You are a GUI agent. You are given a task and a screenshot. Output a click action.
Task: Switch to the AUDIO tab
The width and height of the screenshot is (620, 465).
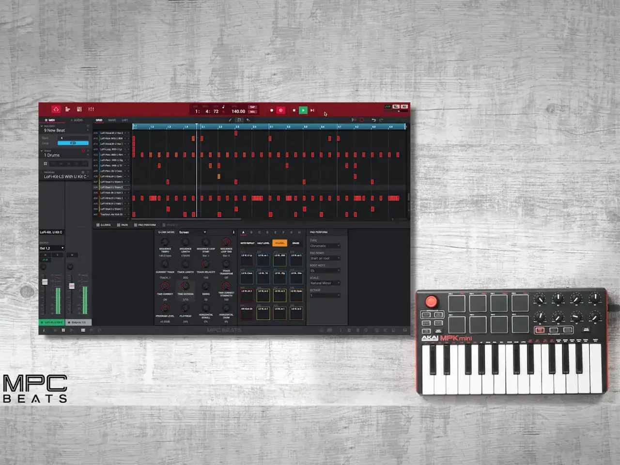pyautogui.click(x=77, y=120)
